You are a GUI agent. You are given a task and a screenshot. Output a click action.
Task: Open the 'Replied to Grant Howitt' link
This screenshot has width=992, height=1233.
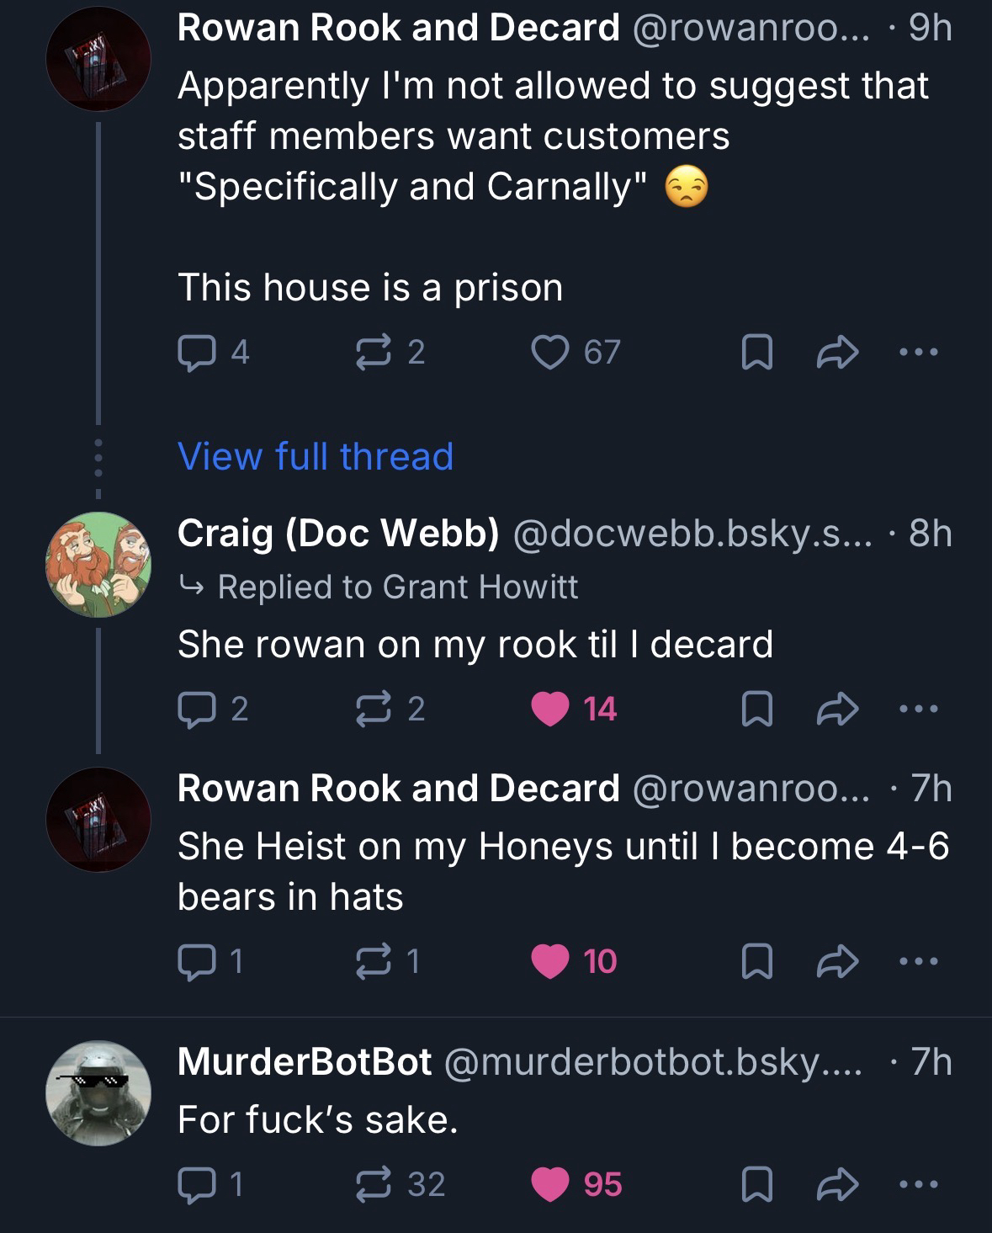point(397,587)
